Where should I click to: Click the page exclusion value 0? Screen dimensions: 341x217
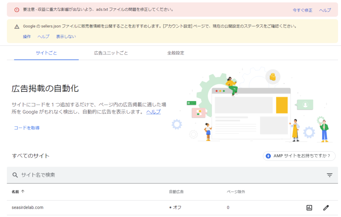(x=228, y=207)
